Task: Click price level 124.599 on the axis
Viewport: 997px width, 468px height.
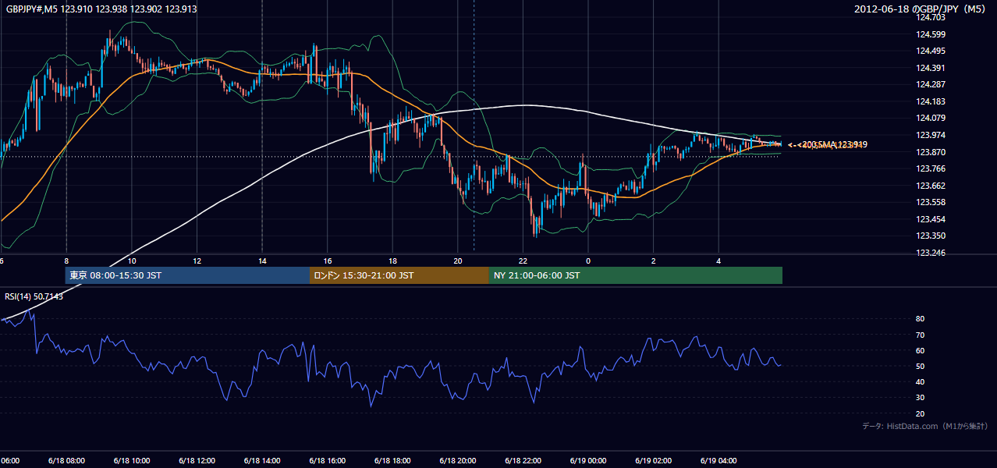Action: coord(931,34)
